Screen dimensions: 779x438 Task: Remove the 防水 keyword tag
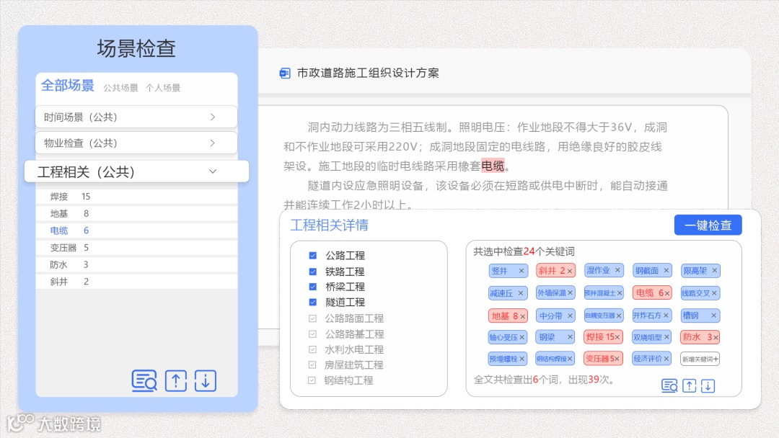click(x=716, y=337)
